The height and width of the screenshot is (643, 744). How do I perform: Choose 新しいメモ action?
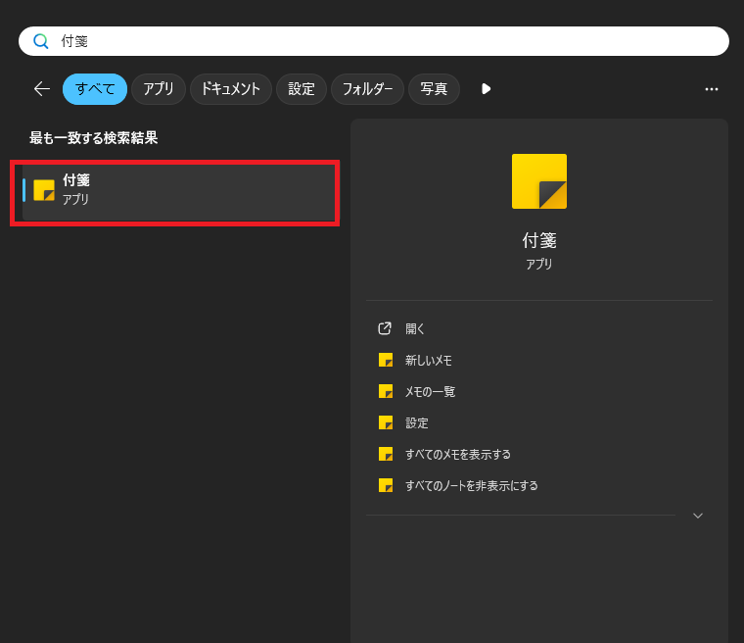tap(539, 360)
